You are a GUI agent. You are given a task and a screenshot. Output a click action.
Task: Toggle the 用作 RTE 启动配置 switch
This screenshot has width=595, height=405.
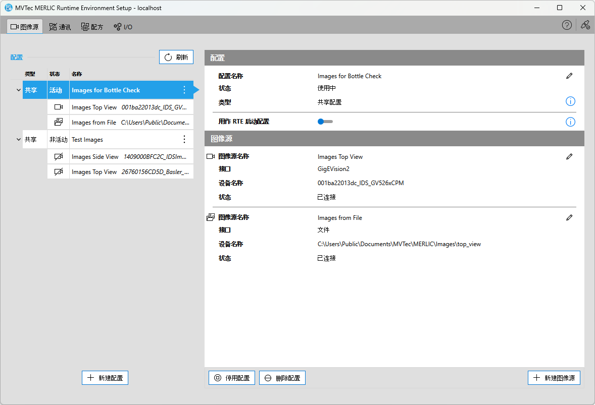[x=325, y=122]
